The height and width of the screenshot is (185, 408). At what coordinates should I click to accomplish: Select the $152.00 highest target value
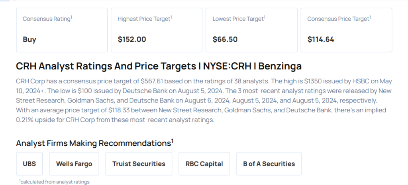click(132, 39)
